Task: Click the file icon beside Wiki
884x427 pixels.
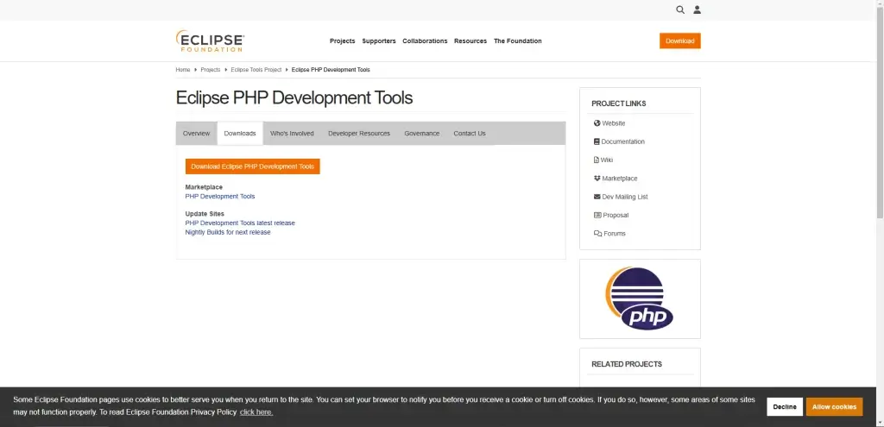Action: click(597, 160)
